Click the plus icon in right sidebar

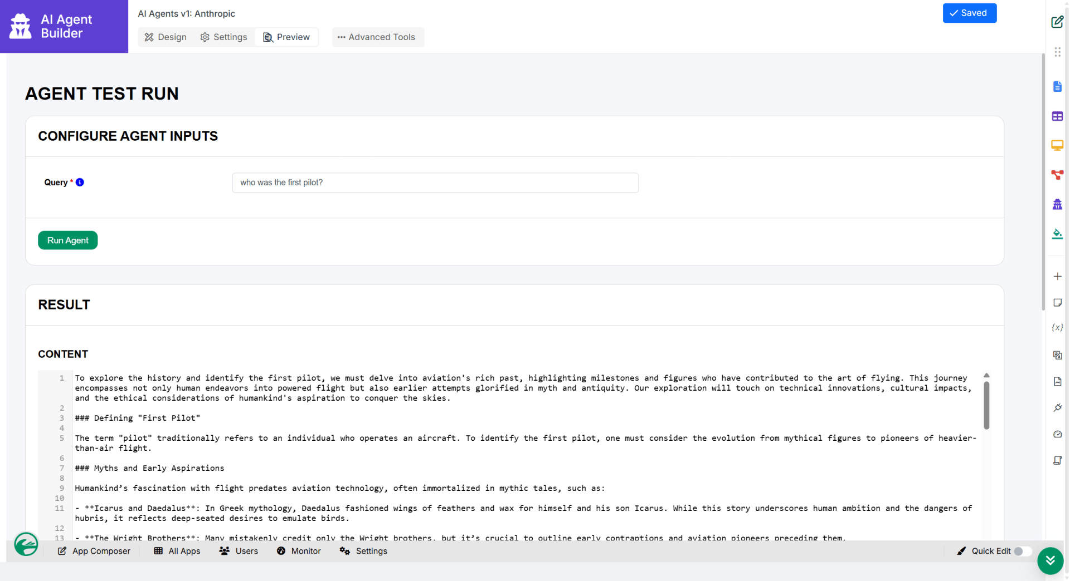point(1057,277)
